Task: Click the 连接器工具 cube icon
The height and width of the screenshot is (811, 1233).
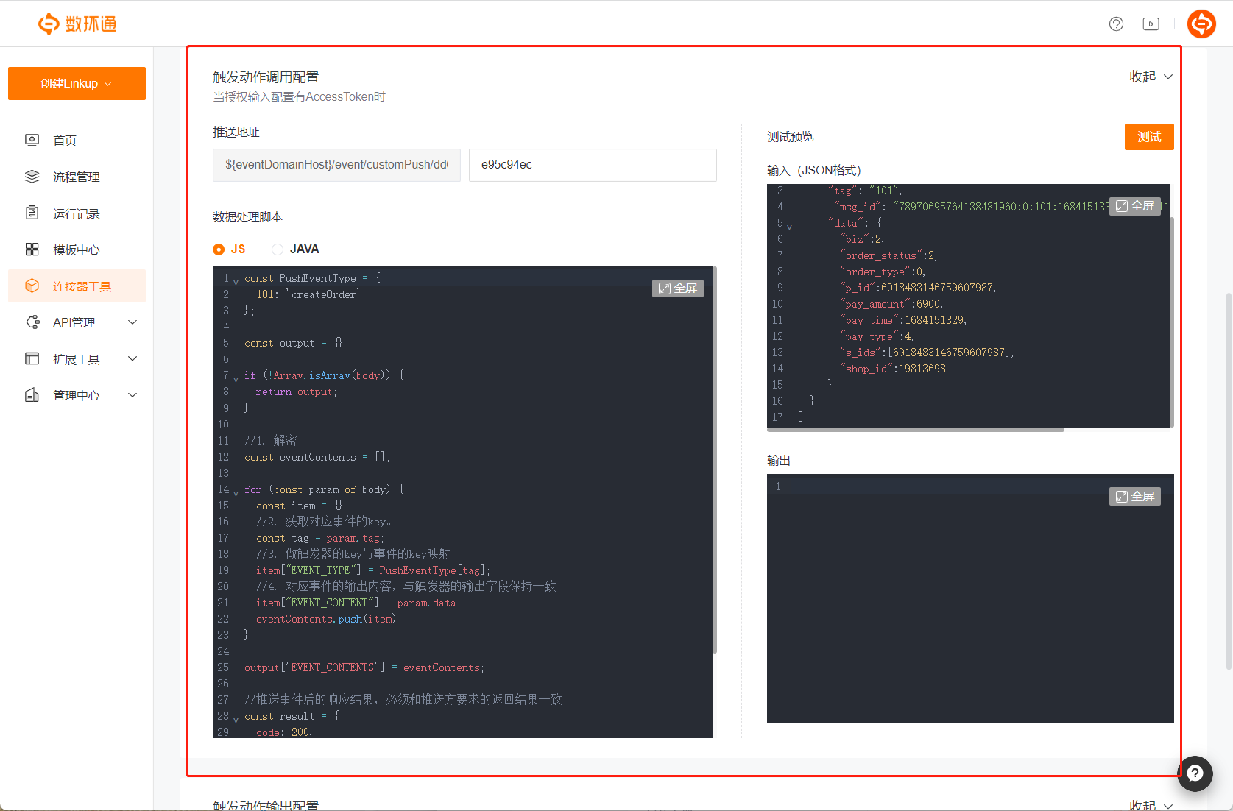Action: 32,286
